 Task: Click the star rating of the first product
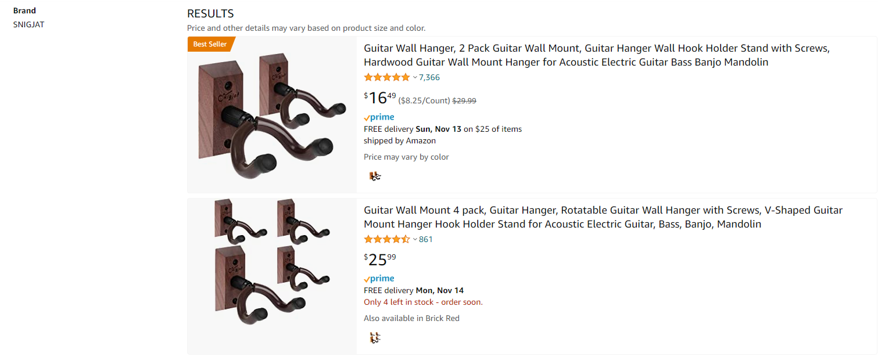pyautogui.click(x=387, y=77)
